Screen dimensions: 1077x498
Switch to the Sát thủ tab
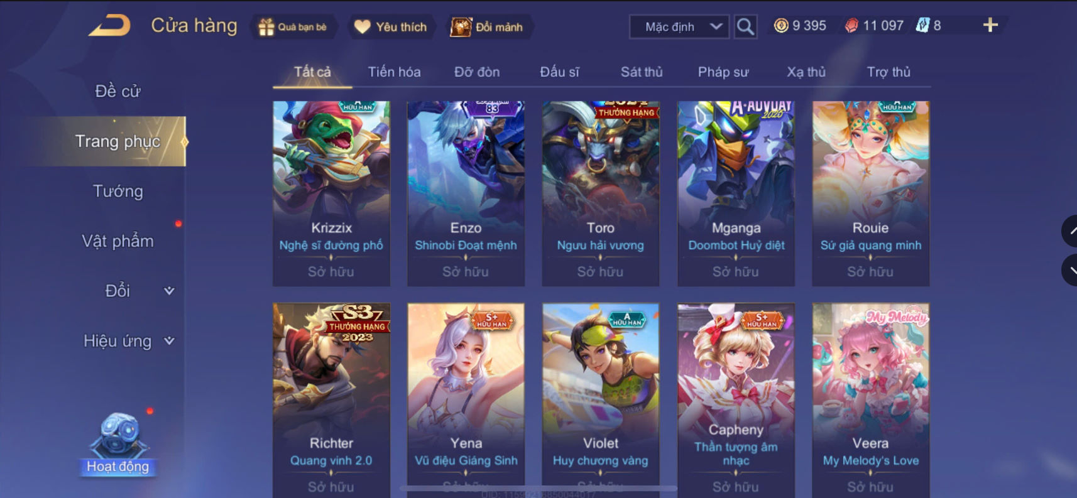click(642, 72)
